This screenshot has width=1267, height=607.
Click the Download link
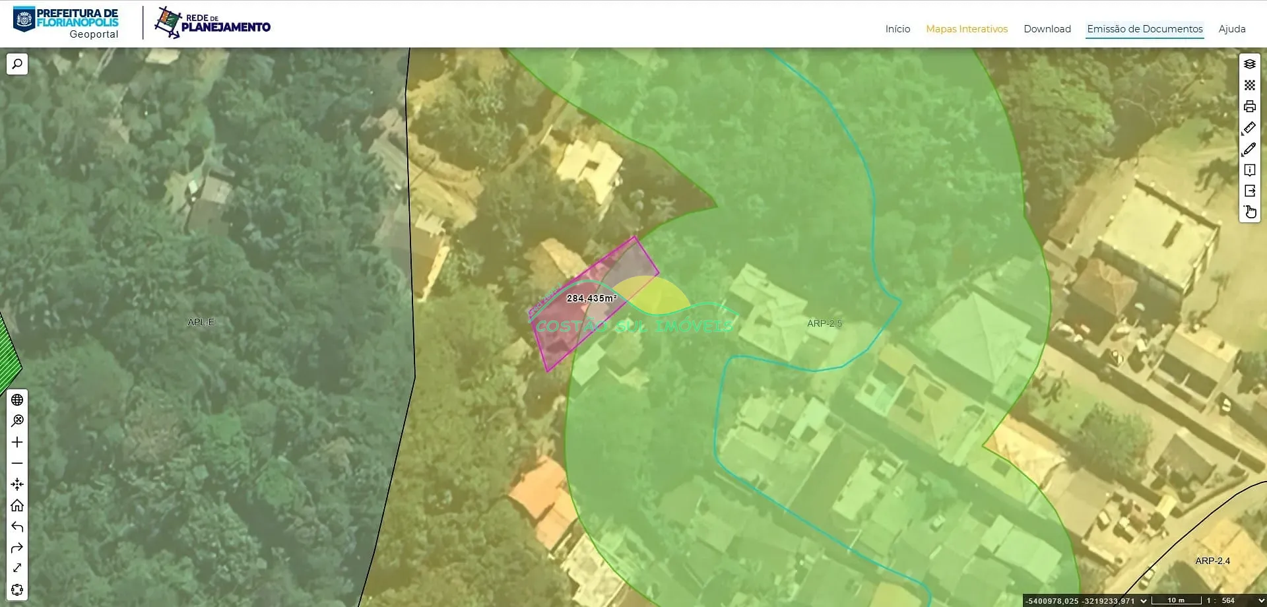(1047, 29)
